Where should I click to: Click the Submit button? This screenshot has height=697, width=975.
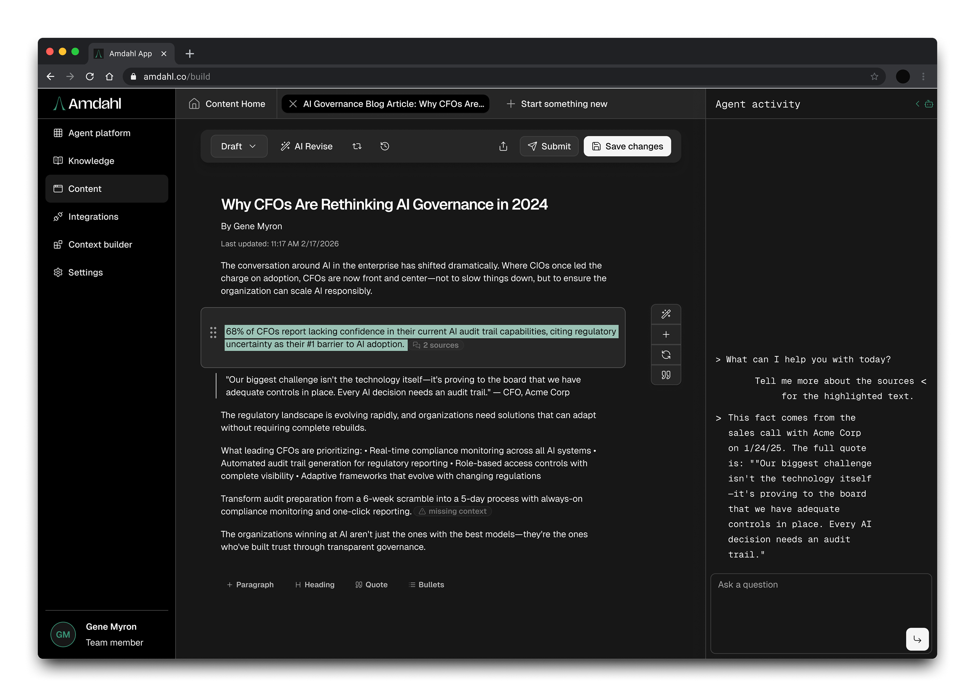(549, 146)
